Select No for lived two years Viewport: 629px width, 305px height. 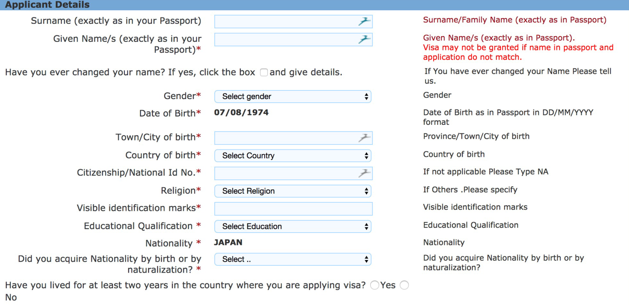[404, 285]
